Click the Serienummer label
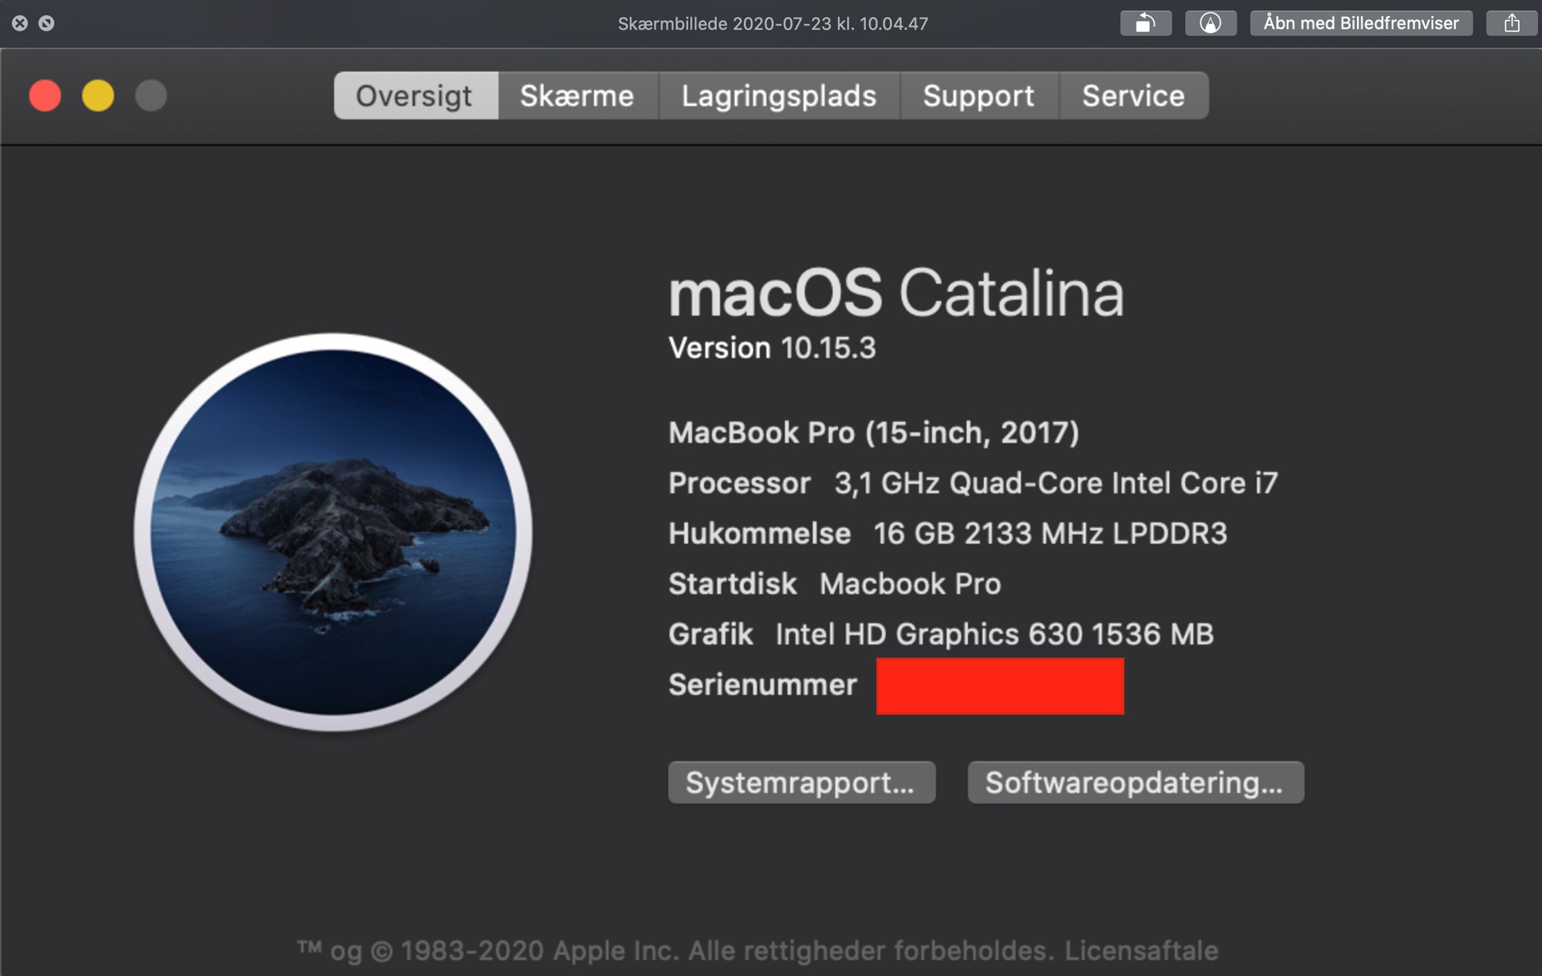Image resolution: width=1542 pixels, height=976 pixels. 763,685
